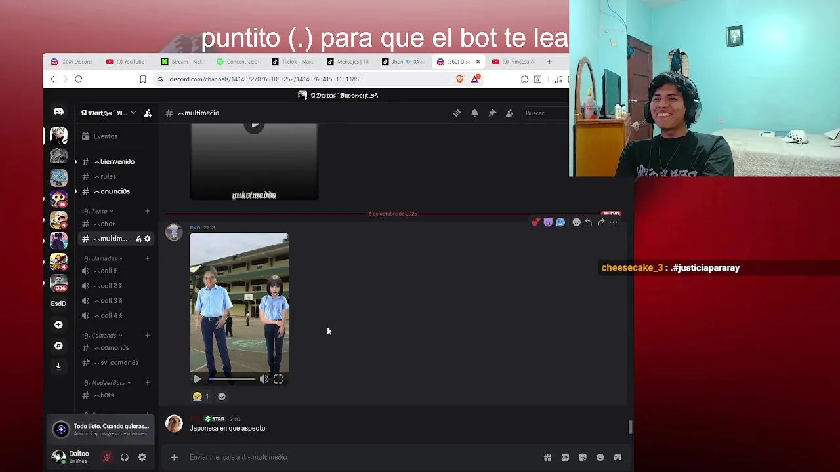Open the threads icon in channel header

[x=457, y=113]
